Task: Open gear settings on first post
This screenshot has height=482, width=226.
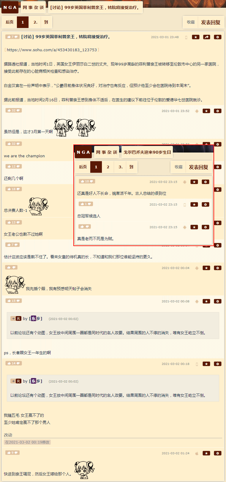Action: (218, 37)
